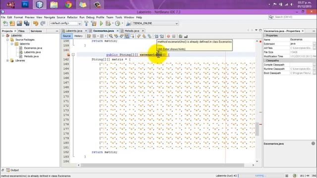This screenshot has height=178, width=317.
Task: Click the Clean and Build icon
Action: (x=94, y=23)
